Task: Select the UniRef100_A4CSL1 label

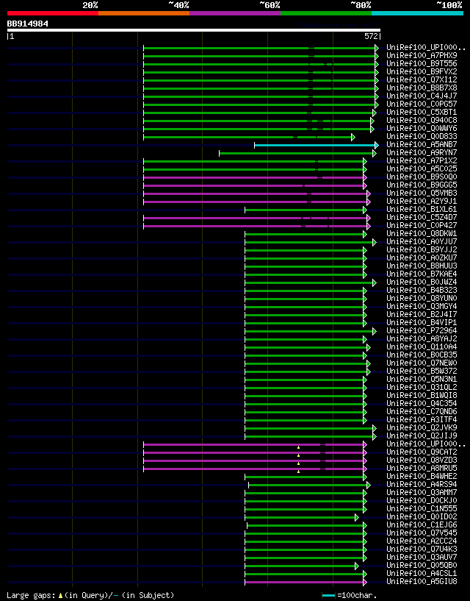Action: click(422, 573)
